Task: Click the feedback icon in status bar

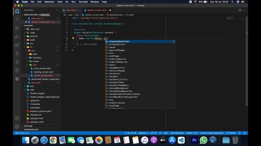Action: pos(239,133)
